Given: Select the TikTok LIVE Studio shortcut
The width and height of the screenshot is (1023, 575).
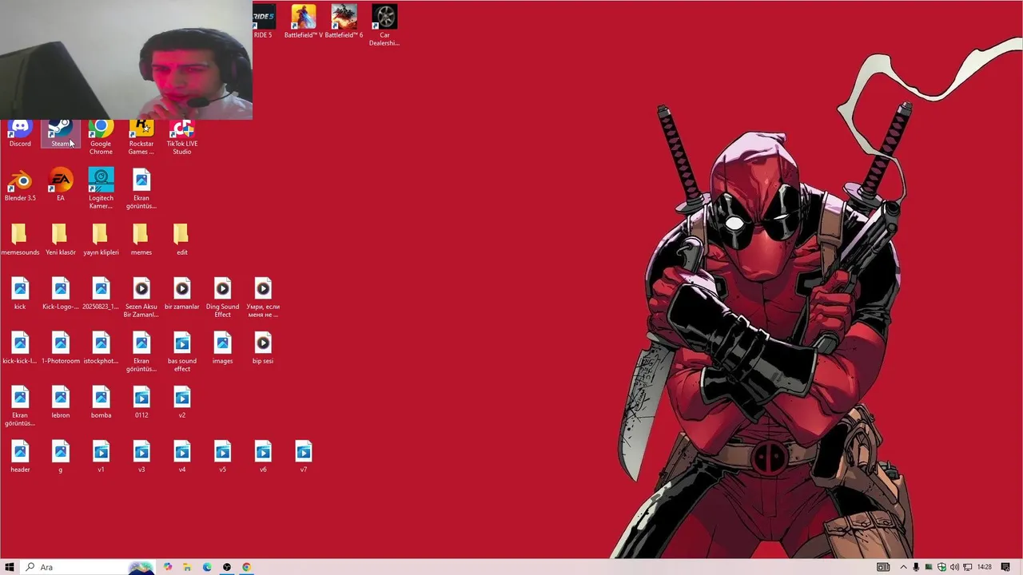Looking at the screenshot, I should [182, 137].
